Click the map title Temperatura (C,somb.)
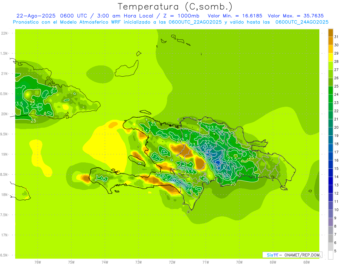The height and width of the screenshot is (266, 344). pos(175,7)
